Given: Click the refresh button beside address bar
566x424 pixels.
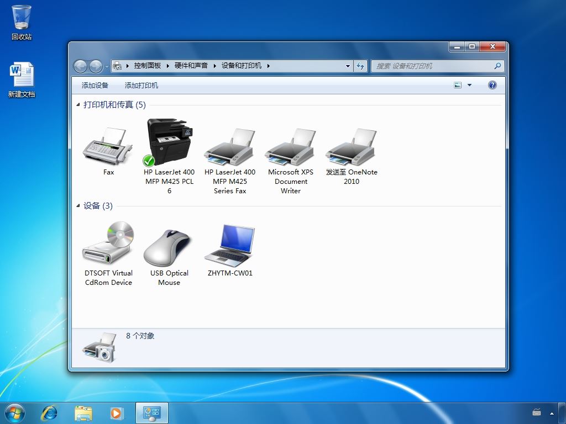Looking at the screenshot, I should (x=360, y=66).
